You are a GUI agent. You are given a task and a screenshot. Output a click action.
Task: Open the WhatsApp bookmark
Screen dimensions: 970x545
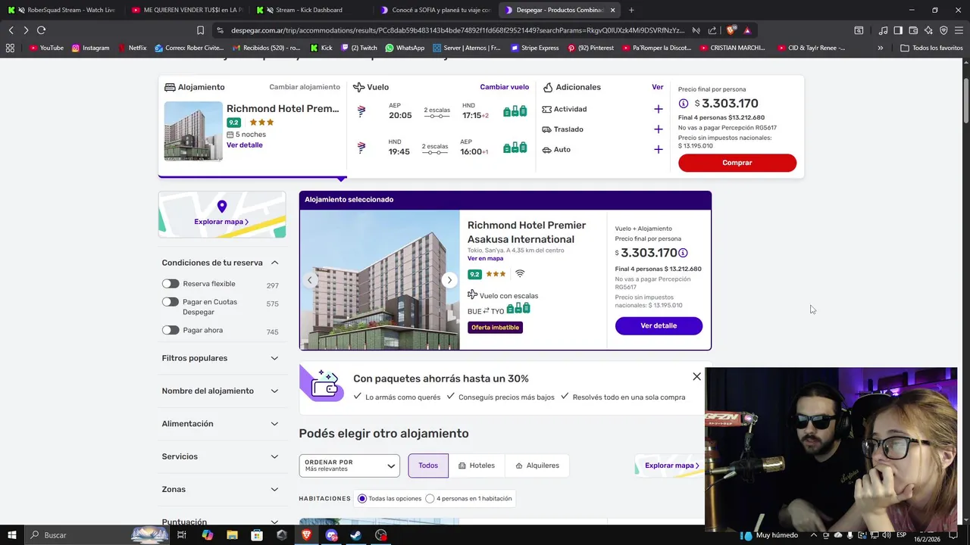pyautogui.click(x=405, y=48)
